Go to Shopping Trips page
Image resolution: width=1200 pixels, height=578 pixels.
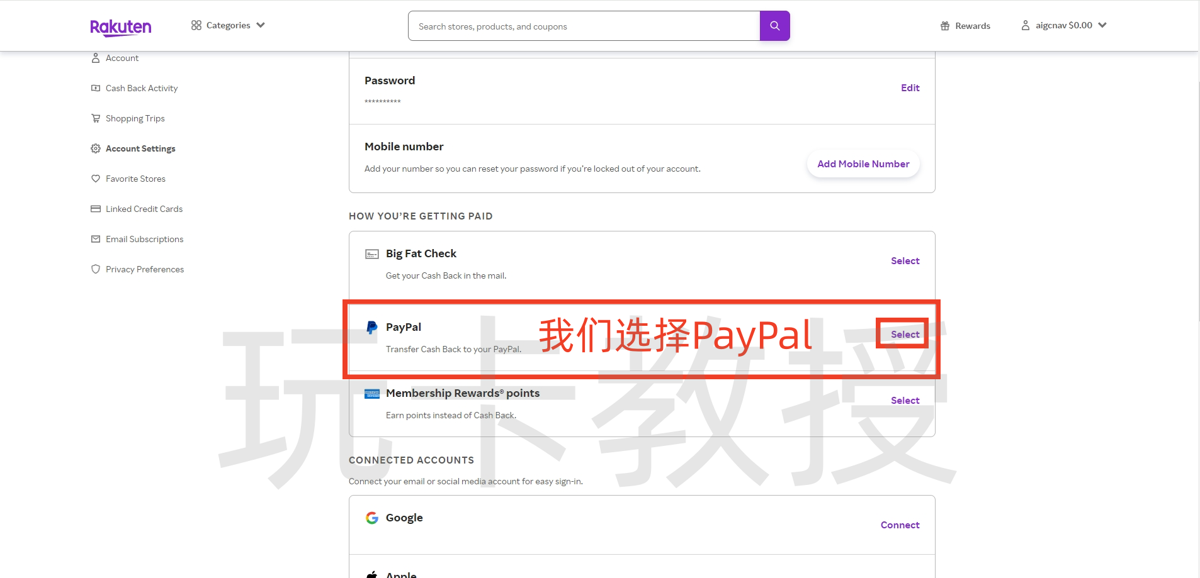pyautogui.click(x=135, y=118)
